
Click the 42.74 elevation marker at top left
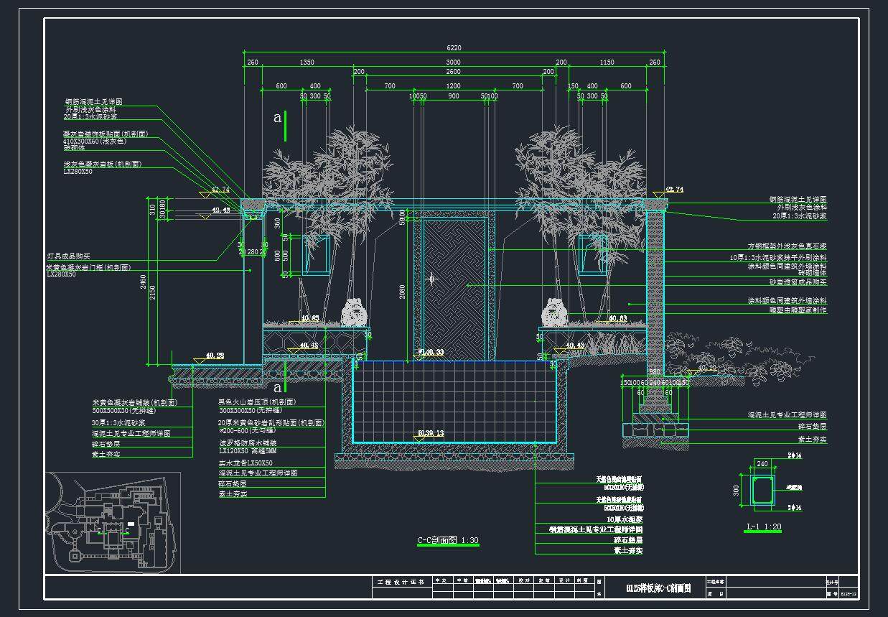click(x=220, y=190)
